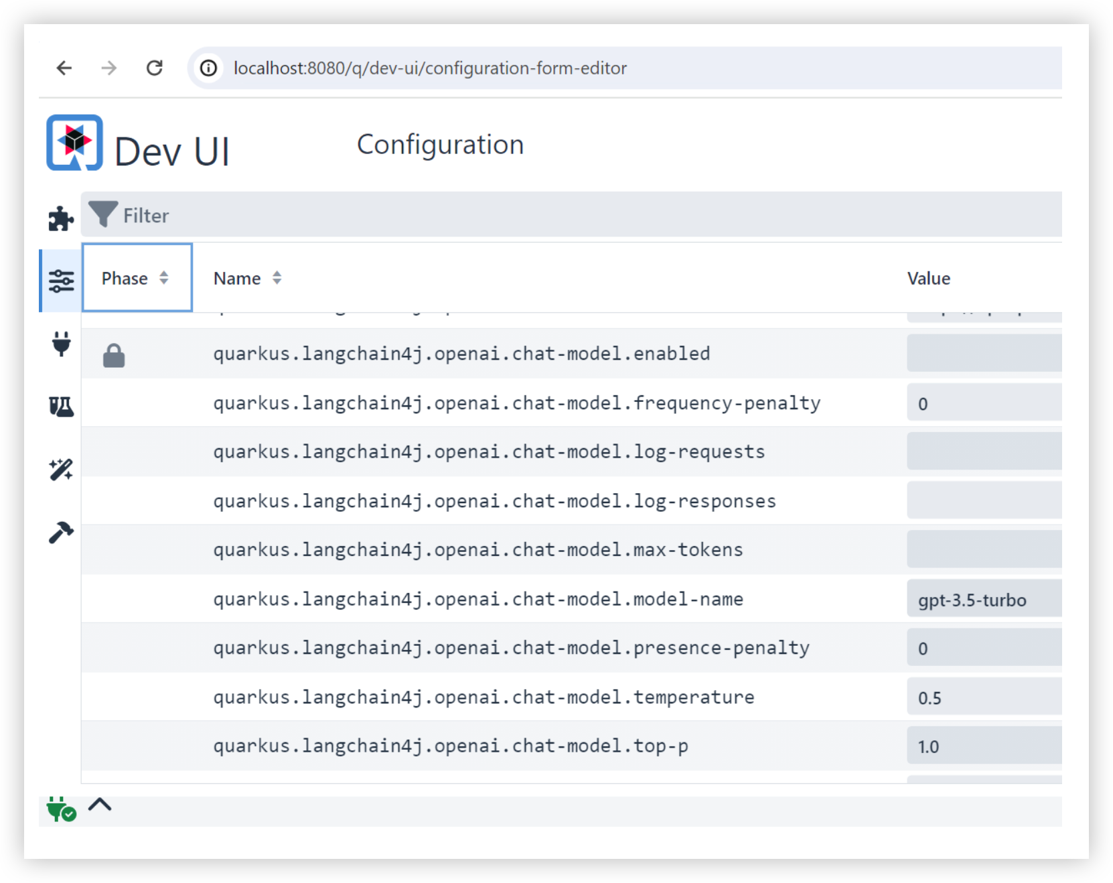The width and height of the screenshot is (1113, 883).
Task: Reload the page with the refresh icon
Action: coord(155,68)
